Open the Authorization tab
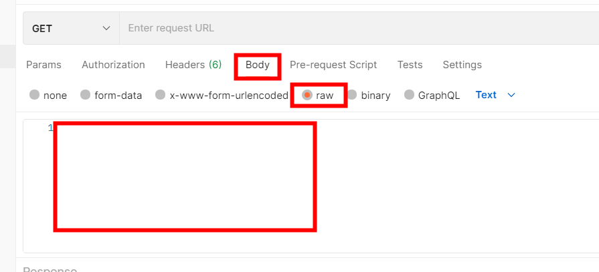Image resolution: width=599 pixels, height=272 pixels. pos(113,65)
